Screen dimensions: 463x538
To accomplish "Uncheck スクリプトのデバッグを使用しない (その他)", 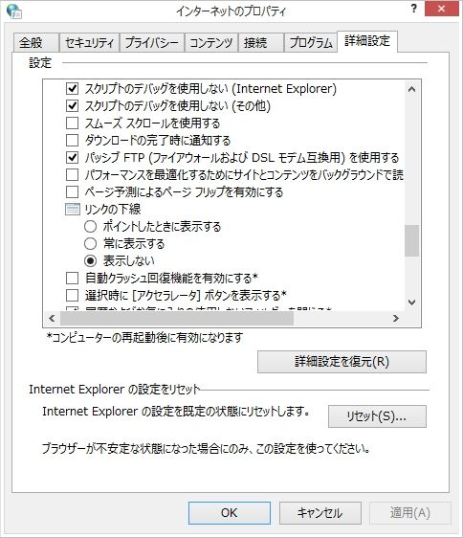I will click(72, 105).
